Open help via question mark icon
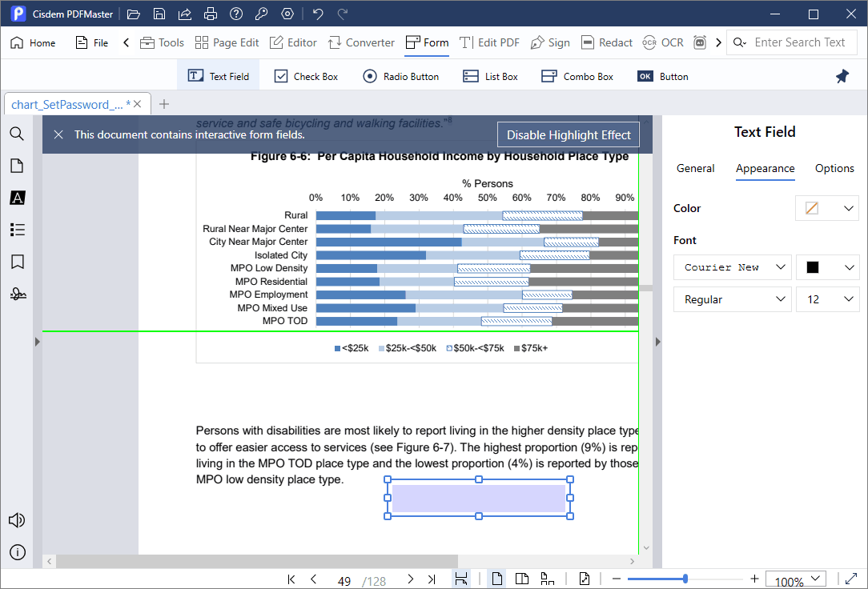 pyautogui.click(x=236, y=14)
